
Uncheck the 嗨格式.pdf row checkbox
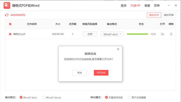[10, 34]
